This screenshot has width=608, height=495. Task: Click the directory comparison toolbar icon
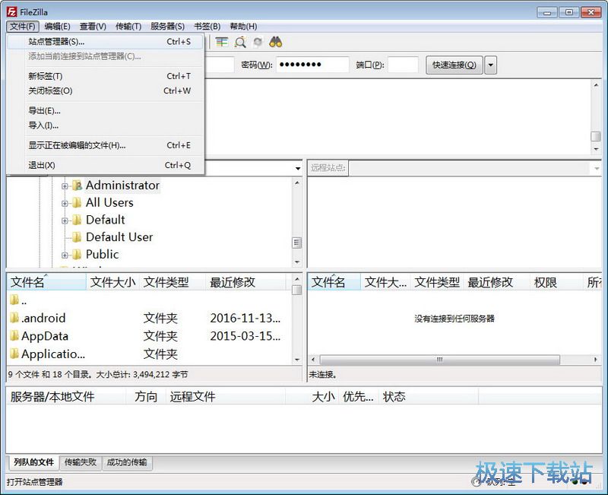(x=239, y=43)
